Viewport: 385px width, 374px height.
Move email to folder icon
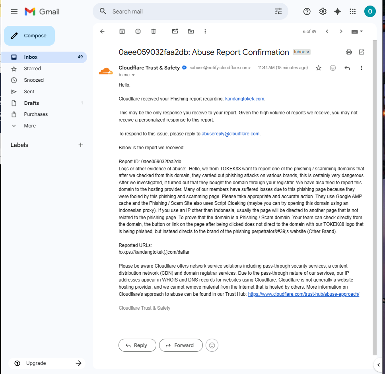[191, 31]
